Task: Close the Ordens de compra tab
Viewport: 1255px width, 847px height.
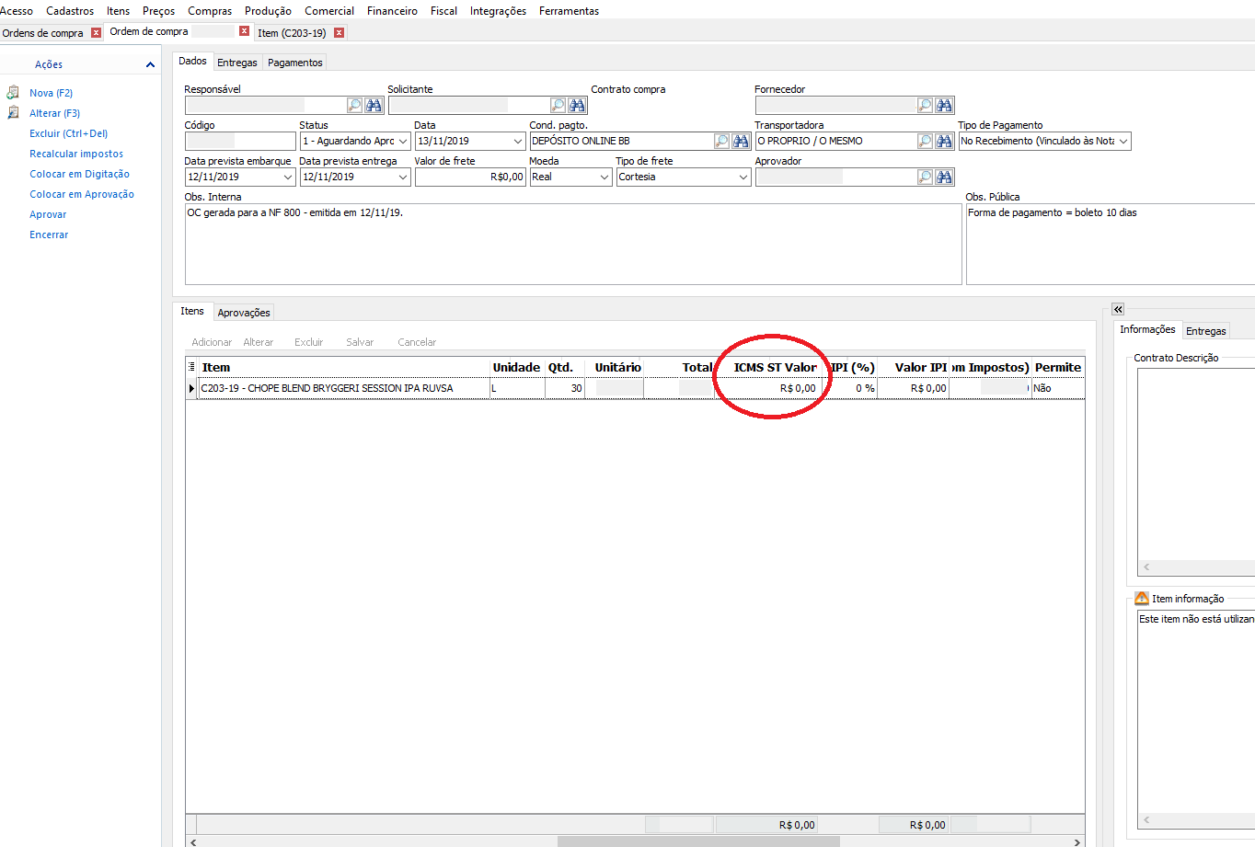Action: pyautogui.click(x=96, y=32)
